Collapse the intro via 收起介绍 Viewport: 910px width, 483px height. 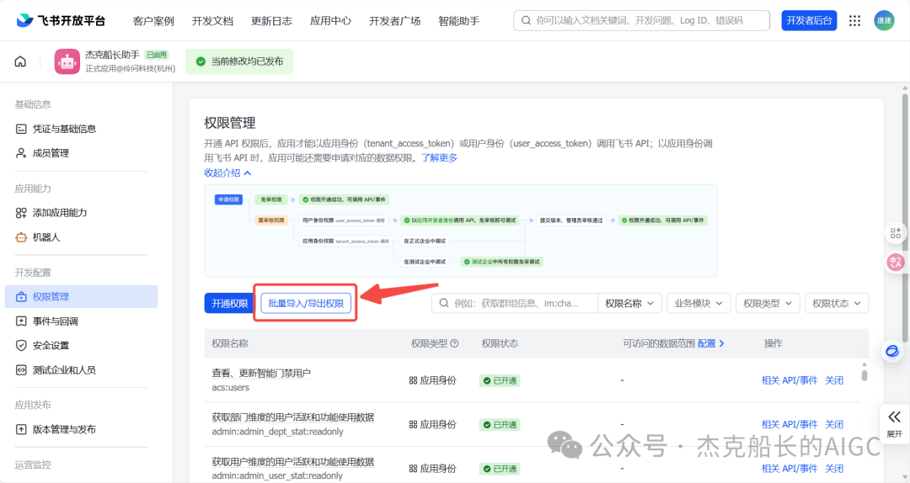227,172
